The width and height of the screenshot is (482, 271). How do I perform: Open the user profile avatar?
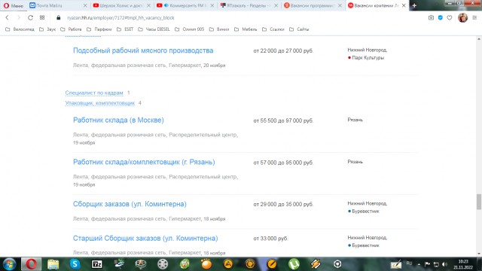tap(462, 18)
